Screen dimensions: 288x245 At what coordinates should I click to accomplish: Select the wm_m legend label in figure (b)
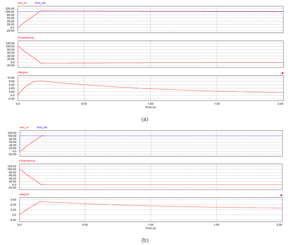click(x=24, y=127)
